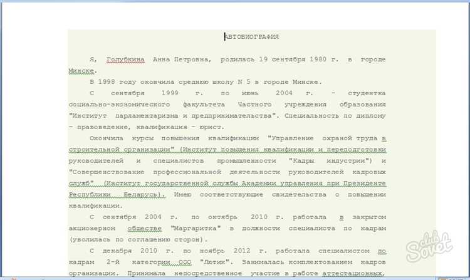Click the word специалистом

point(344,251)
